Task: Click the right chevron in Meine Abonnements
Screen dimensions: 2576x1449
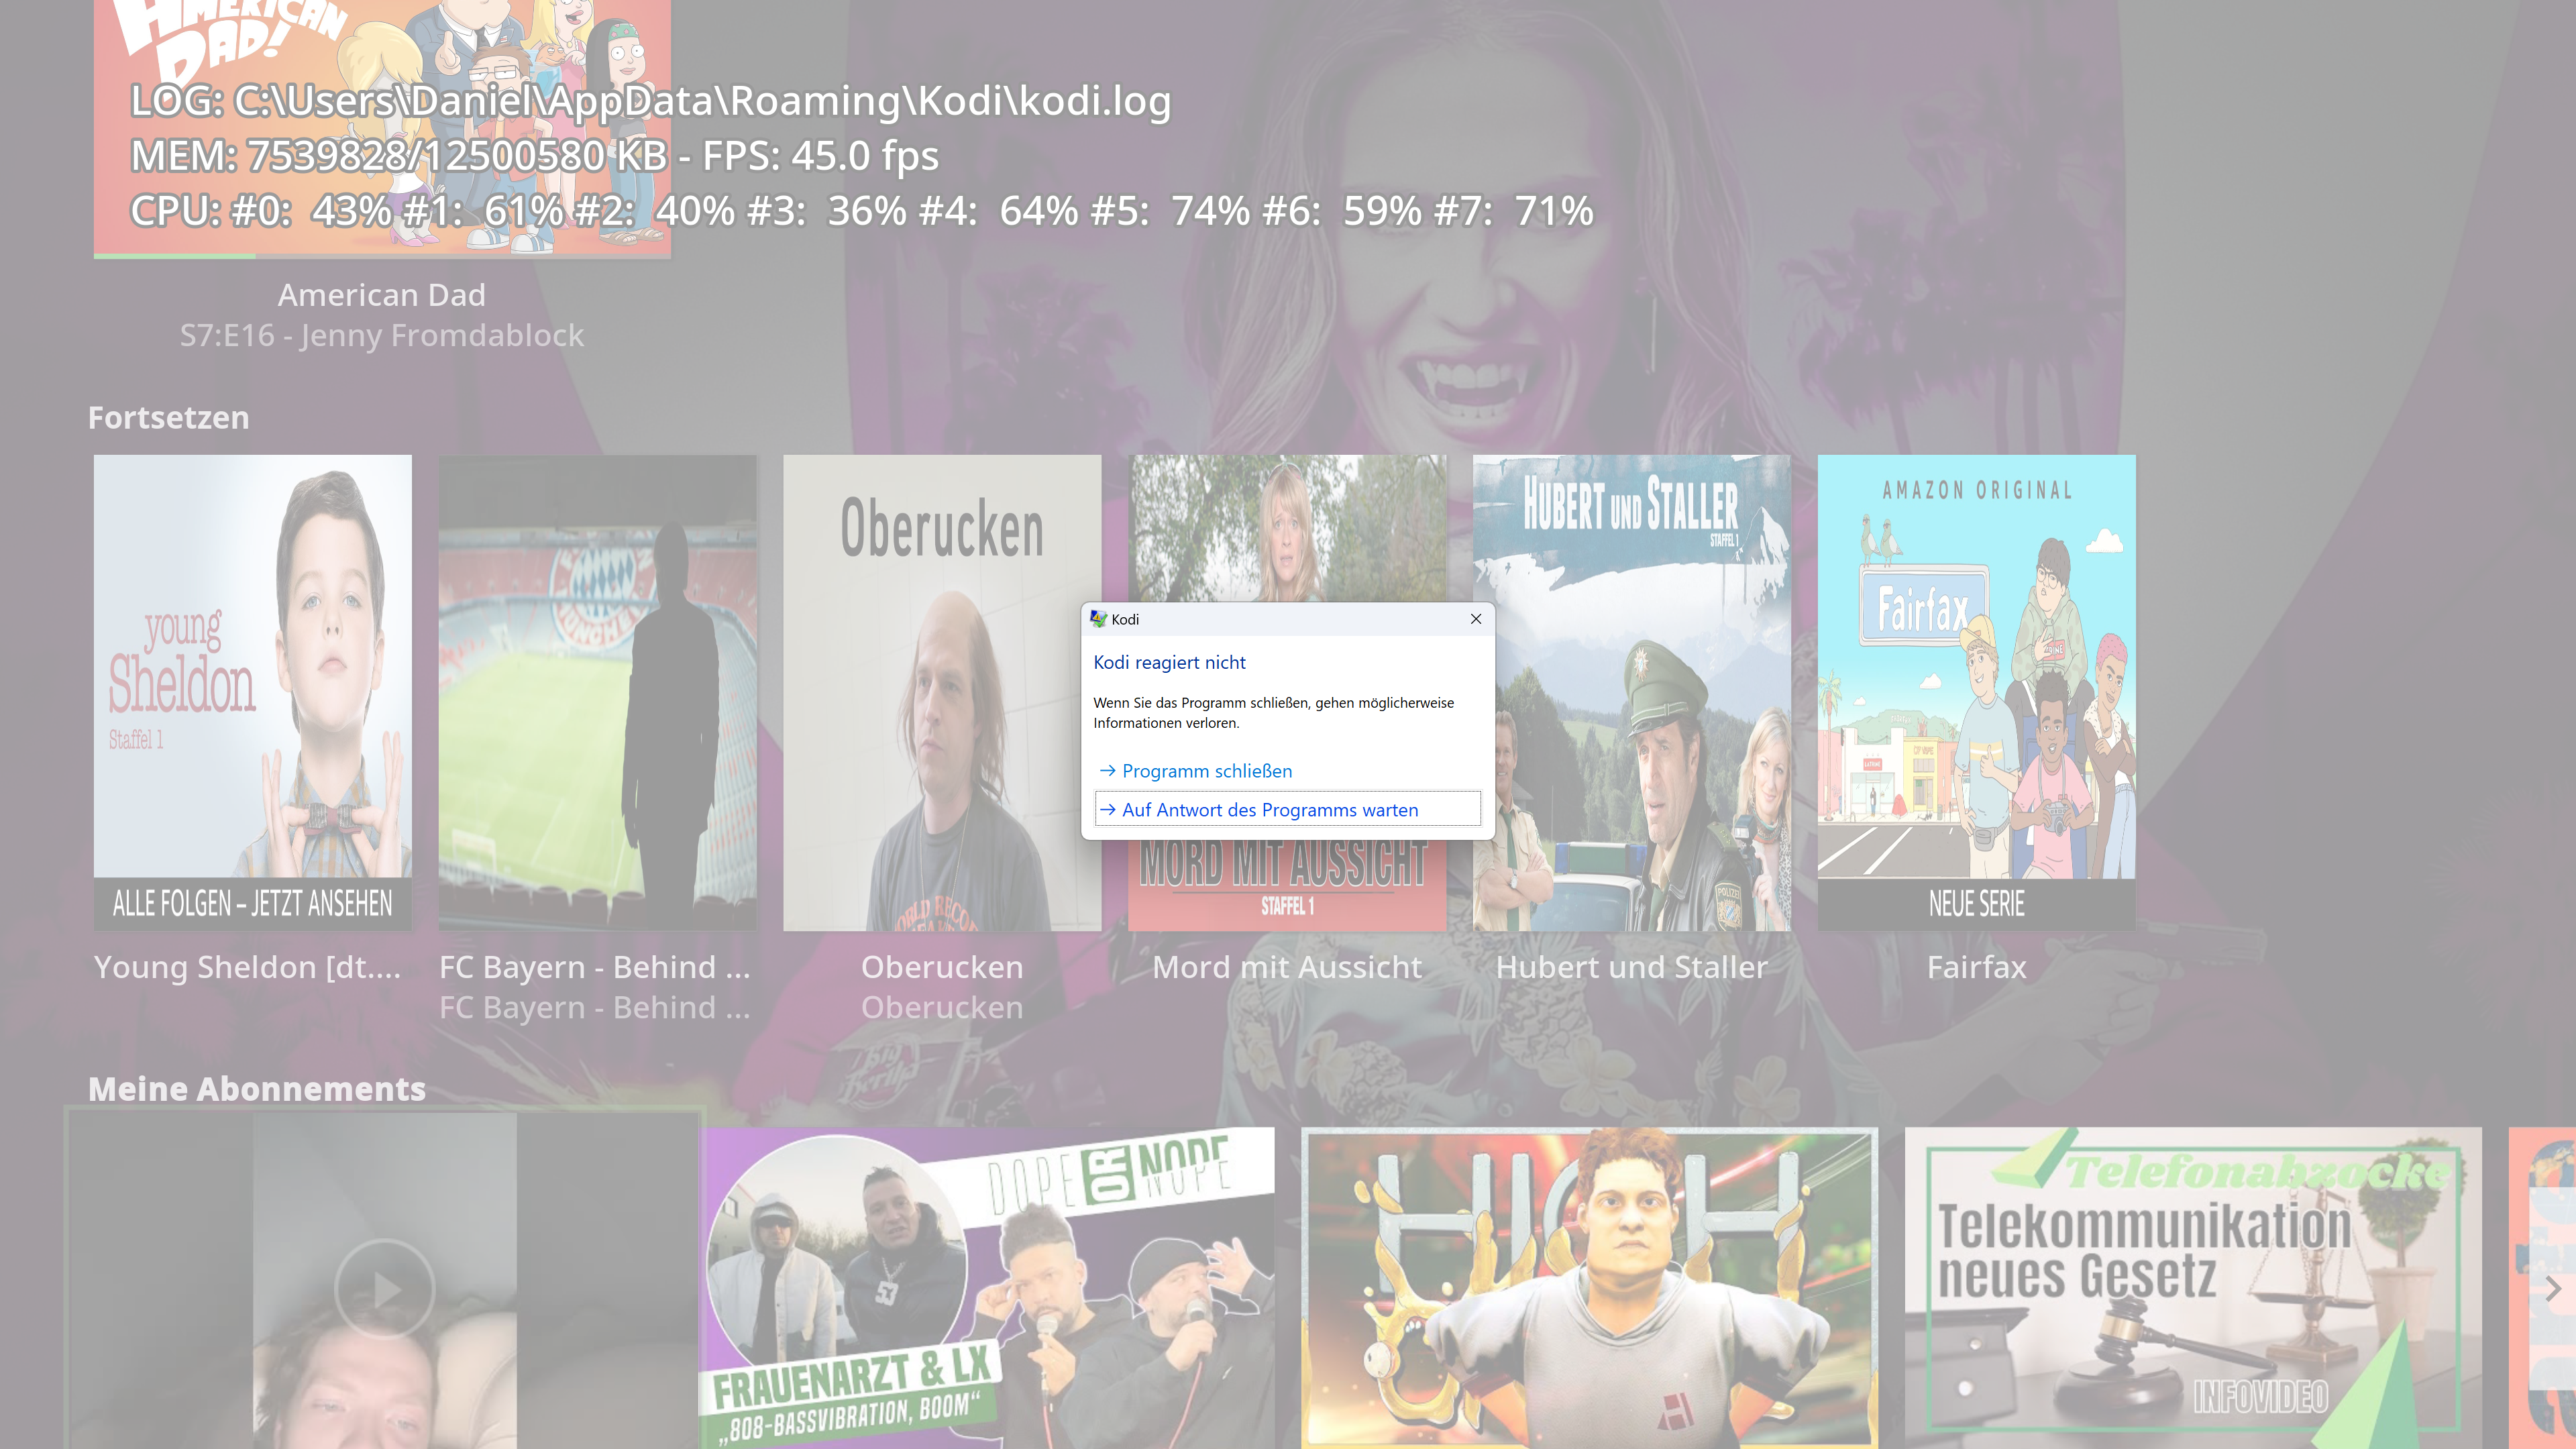Action: click(2553, 1290)
